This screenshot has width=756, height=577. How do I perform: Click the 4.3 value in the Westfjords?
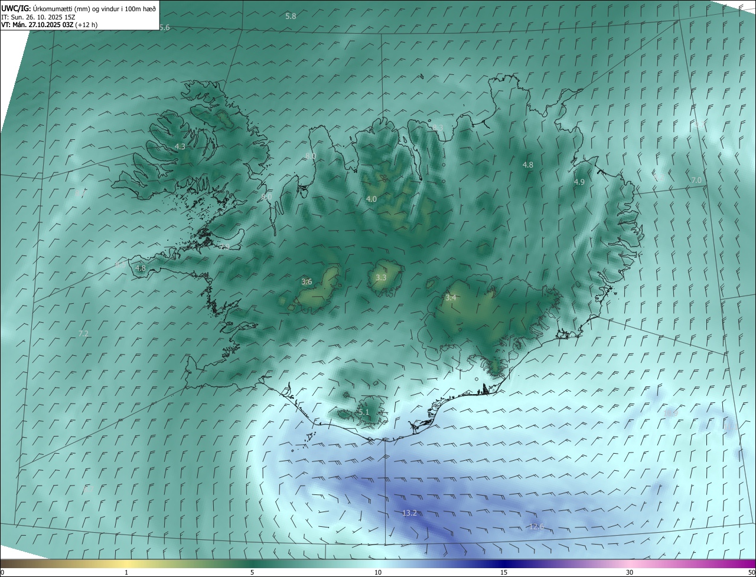[x=180, y=146]
